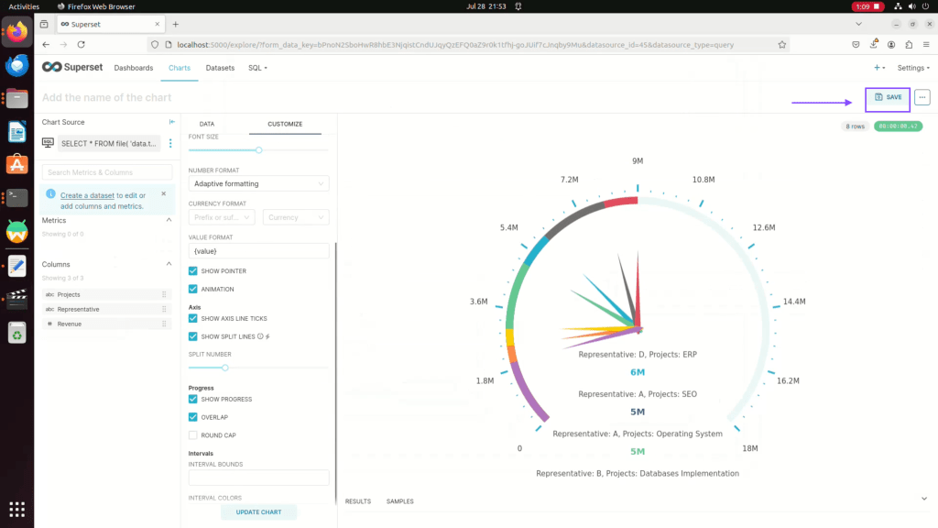This screenshot has width=938, height=528.
Task: Switch to the Data tab
Action: click(x=207, y=124)
